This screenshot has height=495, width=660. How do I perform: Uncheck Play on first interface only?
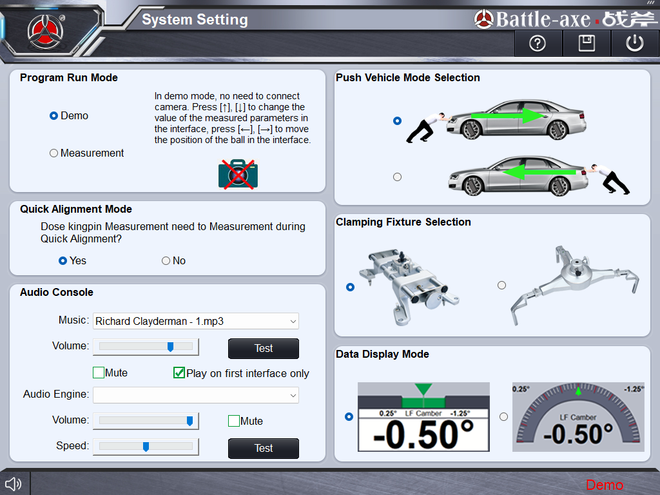pyautogui.click(x=179, y=373)
